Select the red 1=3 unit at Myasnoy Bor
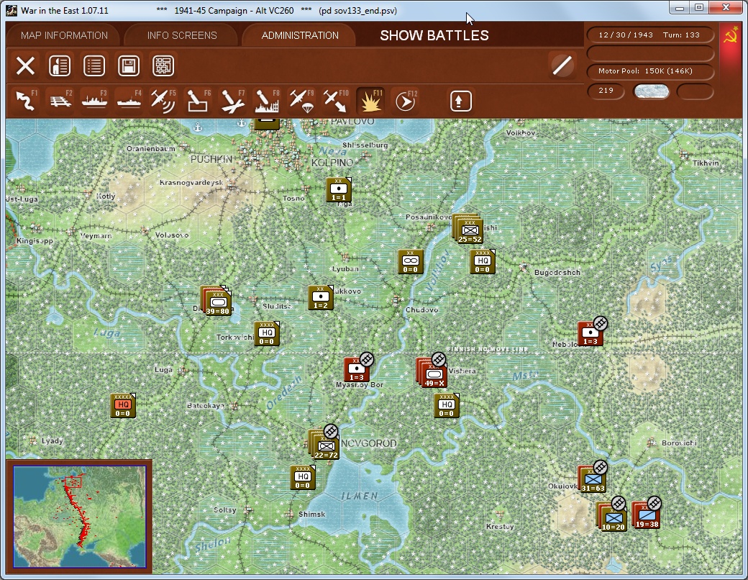This screenshot has height=580, width=748. click(356, 370)
